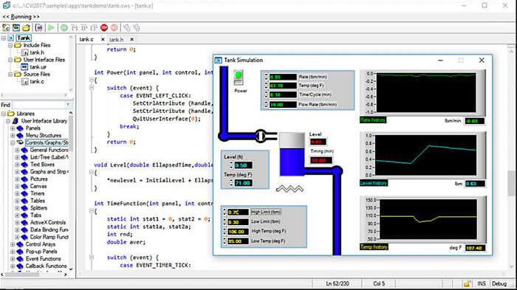Image resolution: width=517 pixels, height=290 pixels.
Task: Click the first project toolbar icon
Action: [x=6, y=28]
